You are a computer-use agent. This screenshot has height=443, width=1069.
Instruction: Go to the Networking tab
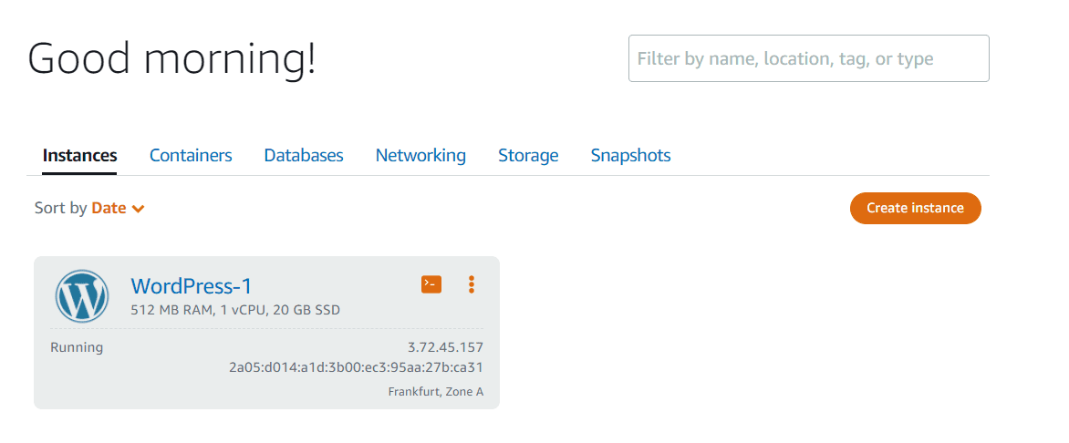pyautogui.click(x=420, y=156)
